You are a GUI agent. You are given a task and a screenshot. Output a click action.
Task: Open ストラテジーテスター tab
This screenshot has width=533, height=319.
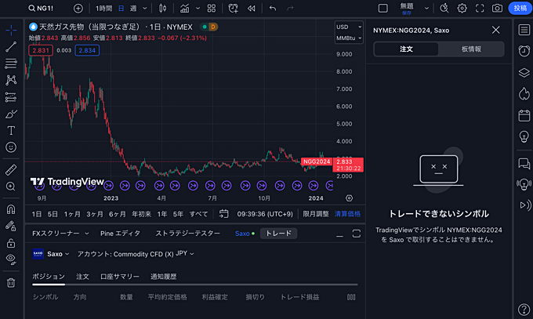(187, 234)
